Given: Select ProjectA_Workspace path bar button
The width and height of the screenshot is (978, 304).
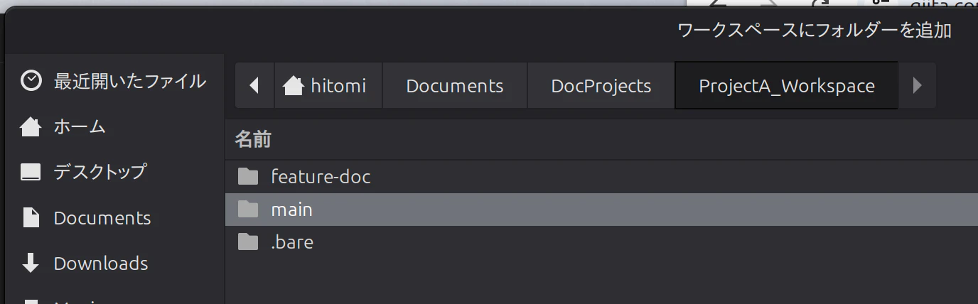Looking at the screenshot, I should point(787,86).
